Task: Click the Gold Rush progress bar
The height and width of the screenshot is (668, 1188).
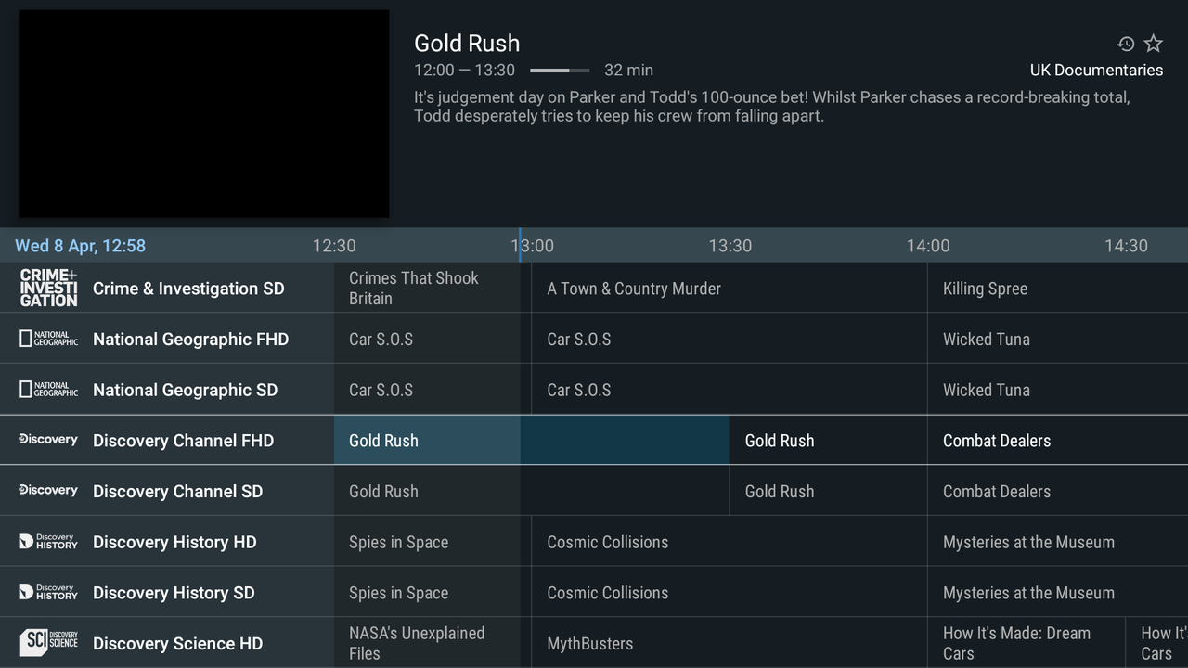Action: [x=560, y=71]
